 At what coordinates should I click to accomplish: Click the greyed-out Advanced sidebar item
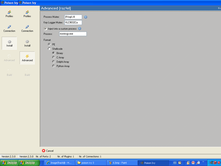(x=9, y=58)
